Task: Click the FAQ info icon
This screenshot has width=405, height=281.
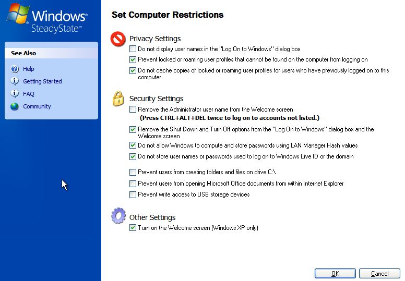Action: 14,94
